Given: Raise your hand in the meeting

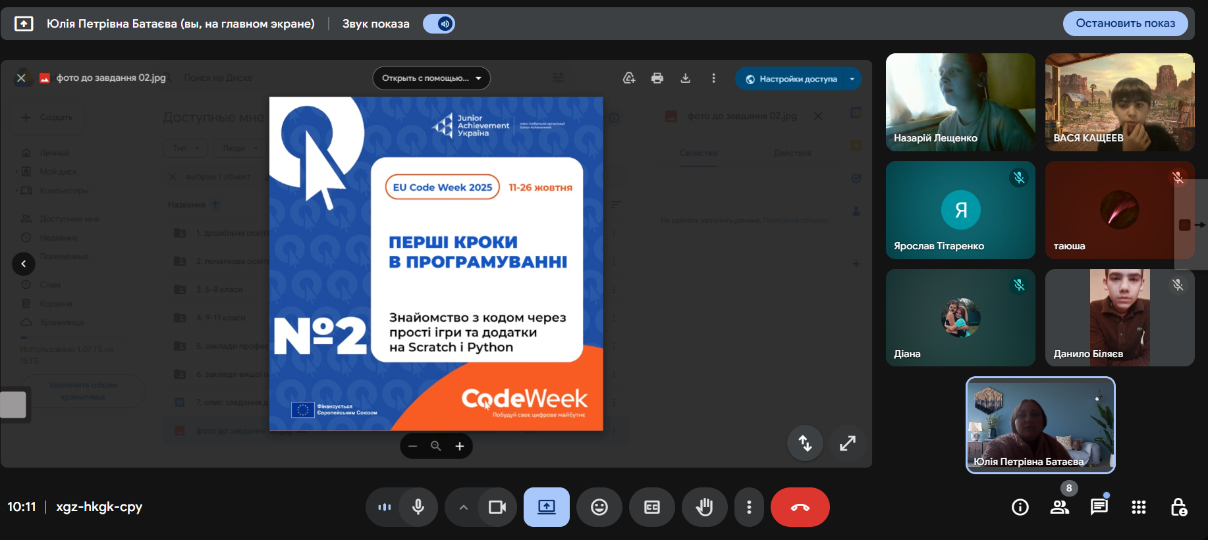Looking at the screenshot, I should 704,507.
